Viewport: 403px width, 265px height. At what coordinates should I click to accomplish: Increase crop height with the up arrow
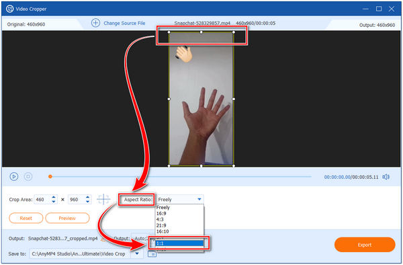(87, 197)
